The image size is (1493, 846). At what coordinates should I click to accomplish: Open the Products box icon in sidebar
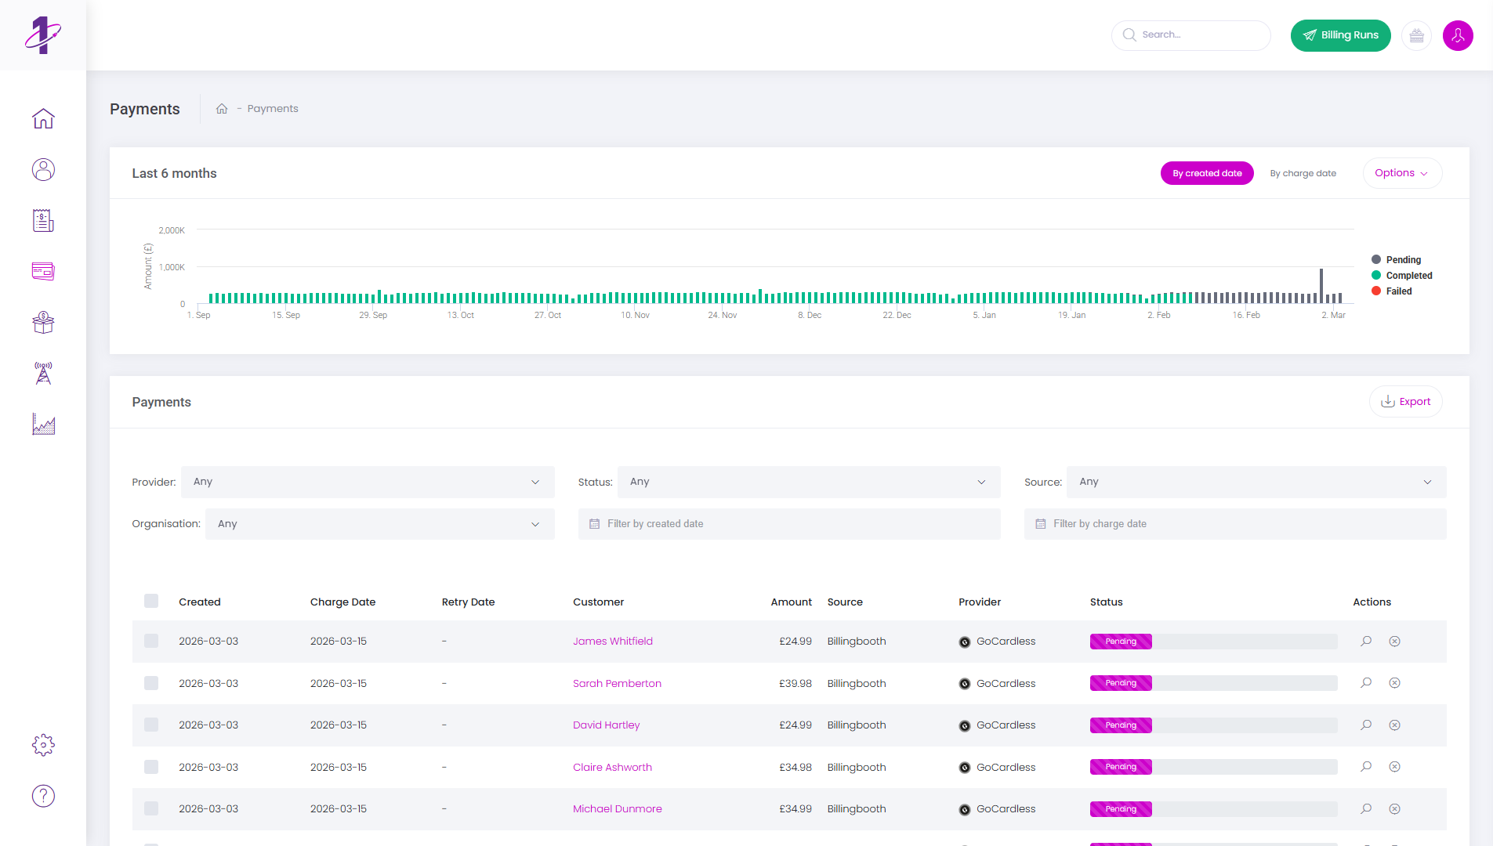pos(43,322)
